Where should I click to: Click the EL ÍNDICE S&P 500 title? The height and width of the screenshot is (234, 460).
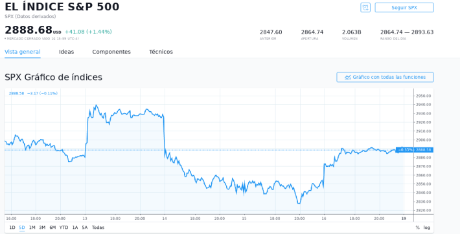click(62, 6)
